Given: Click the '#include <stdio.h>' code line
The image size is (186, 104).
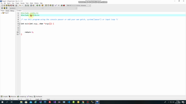Looking at the screenshot, I should point(30,13).
